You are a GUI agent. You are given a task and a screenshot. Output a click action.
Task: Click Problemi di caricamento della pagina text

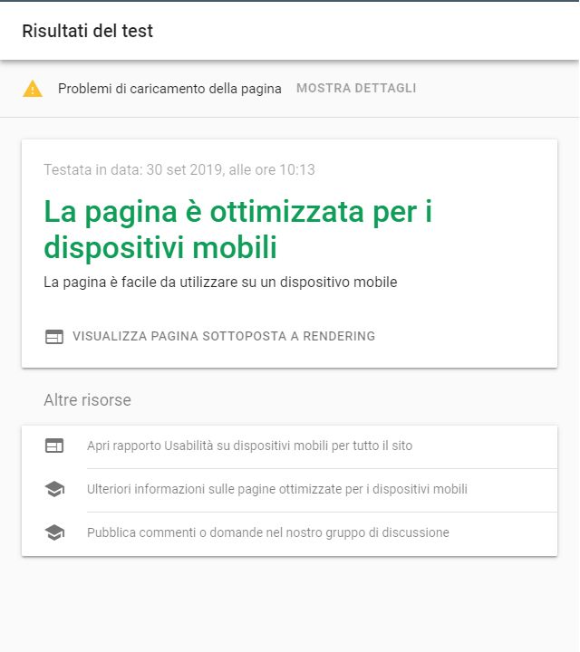coord(169,89)
